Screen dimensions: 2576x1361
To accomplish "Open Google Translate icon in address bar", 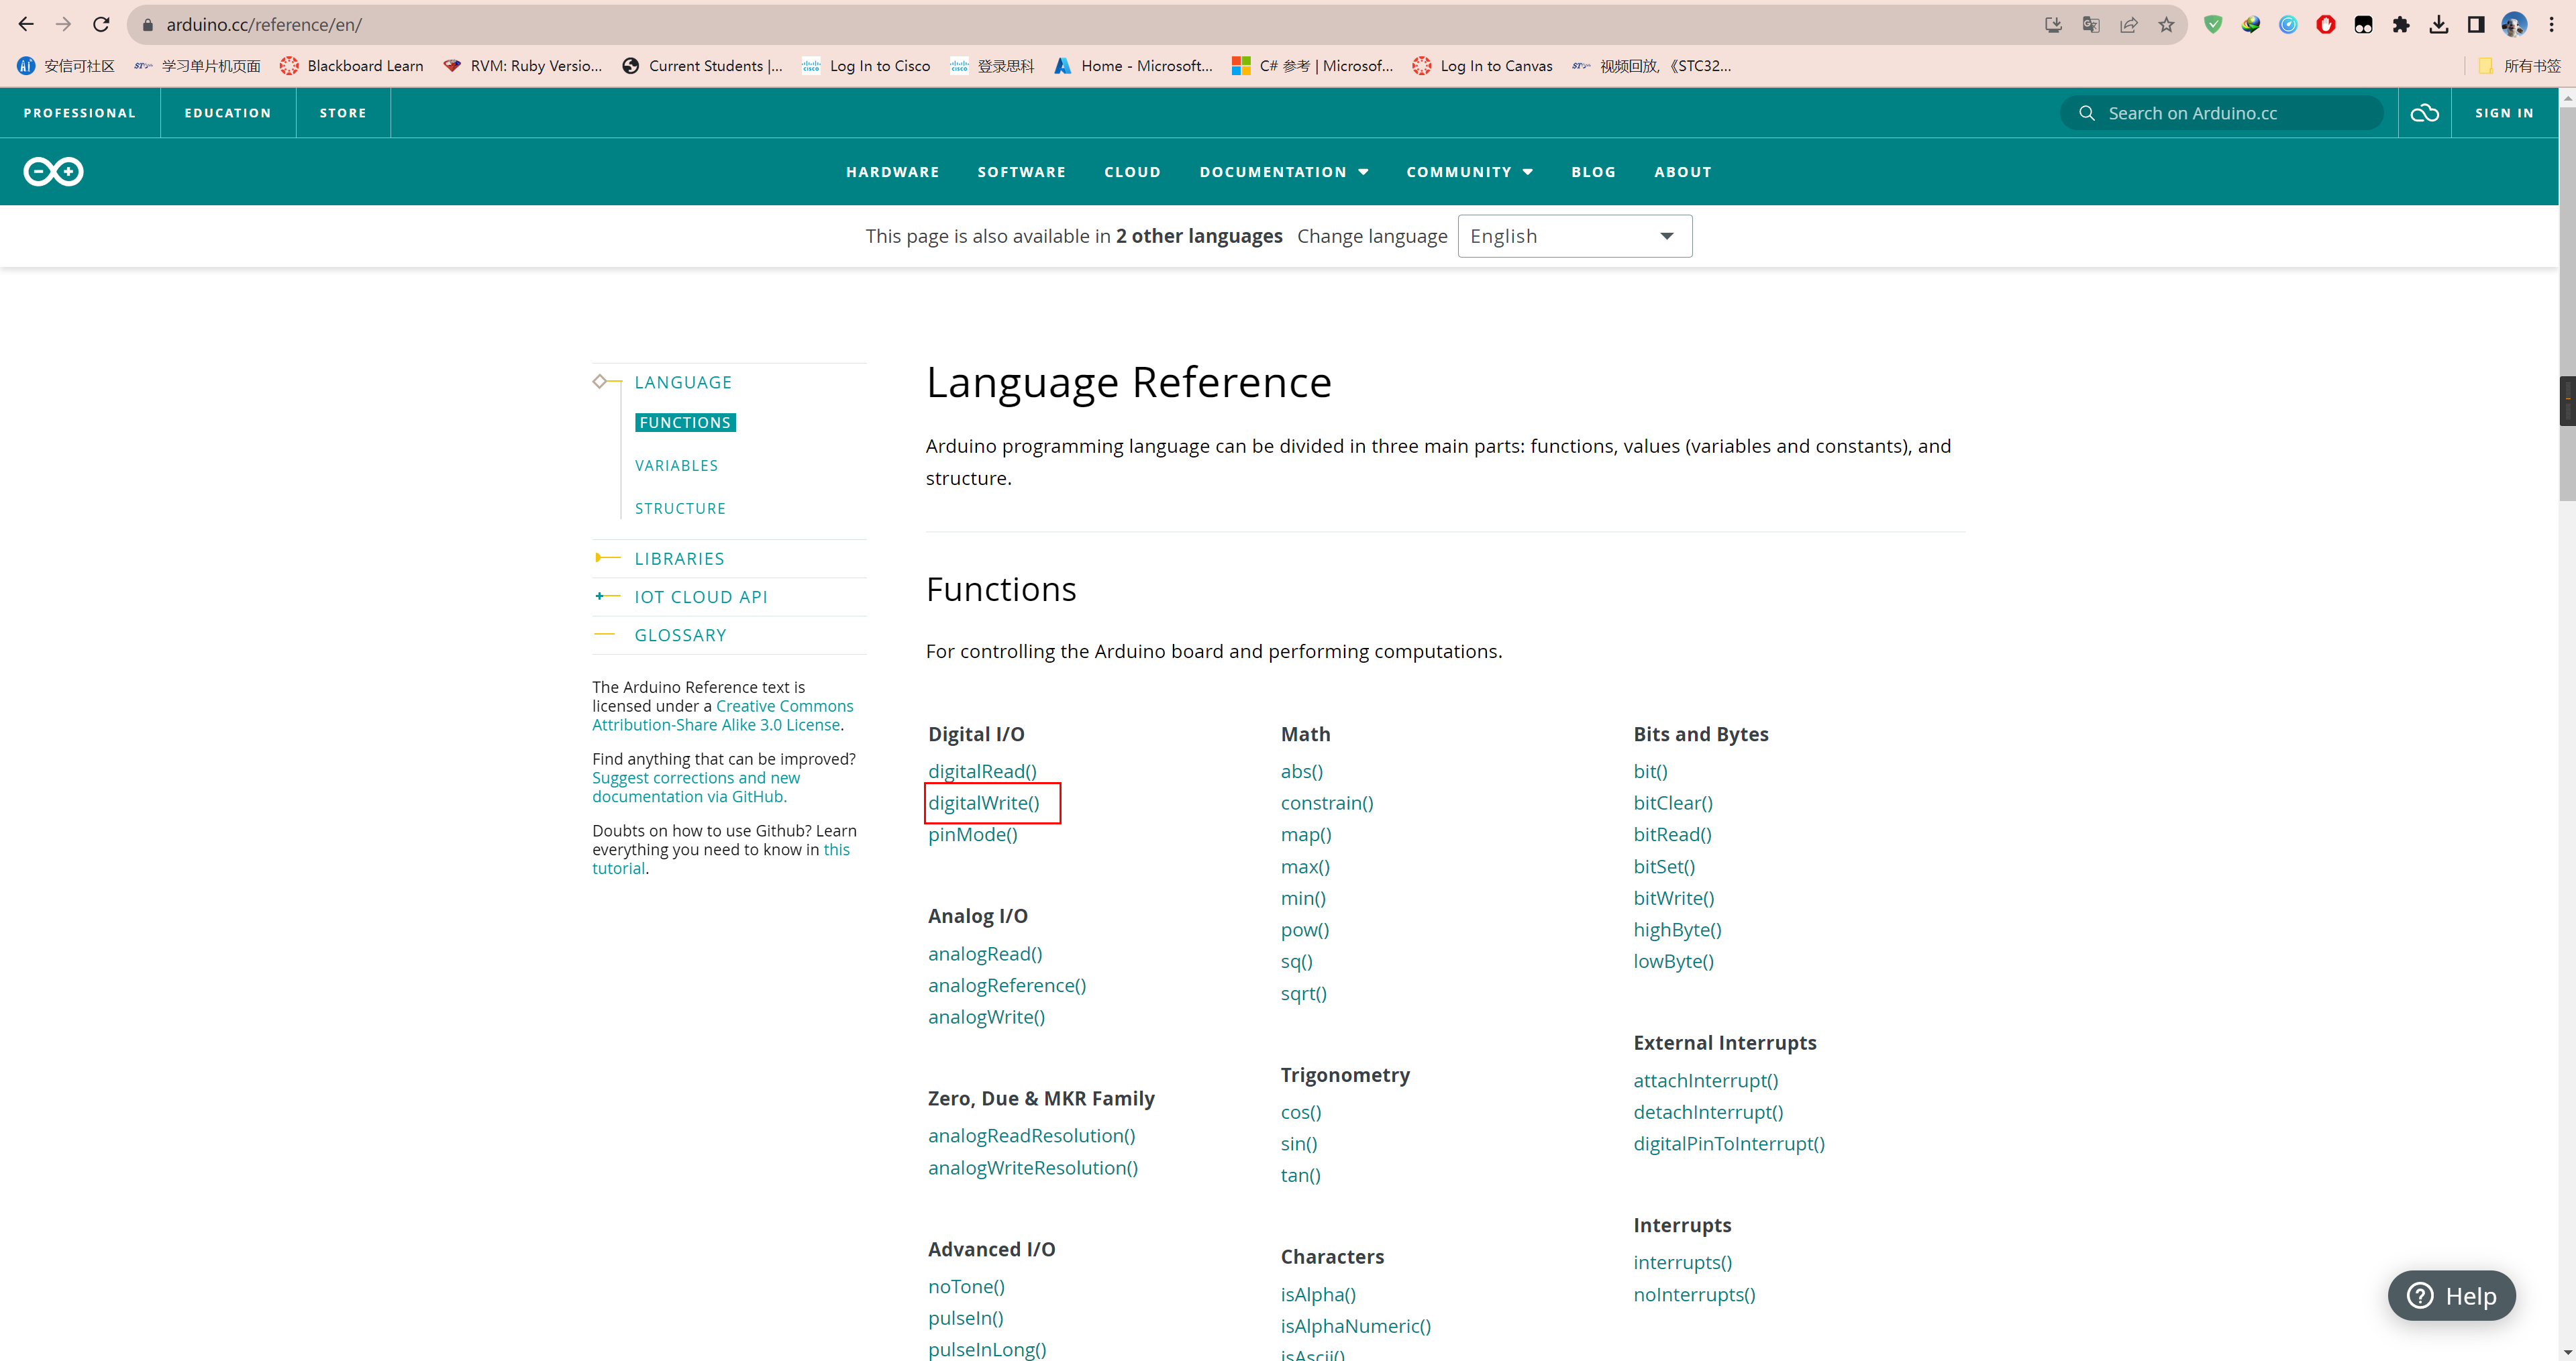I will tap(2091, 25).
